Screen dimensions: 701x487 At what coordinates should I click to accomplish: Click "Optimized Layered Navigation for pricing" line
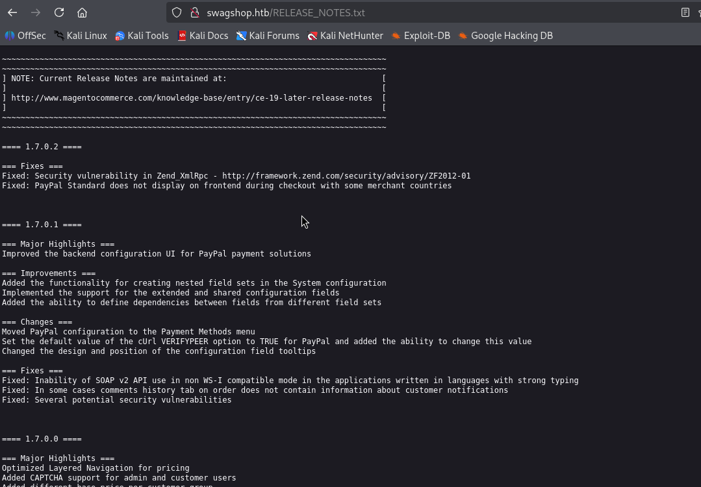tap(96, 468)
